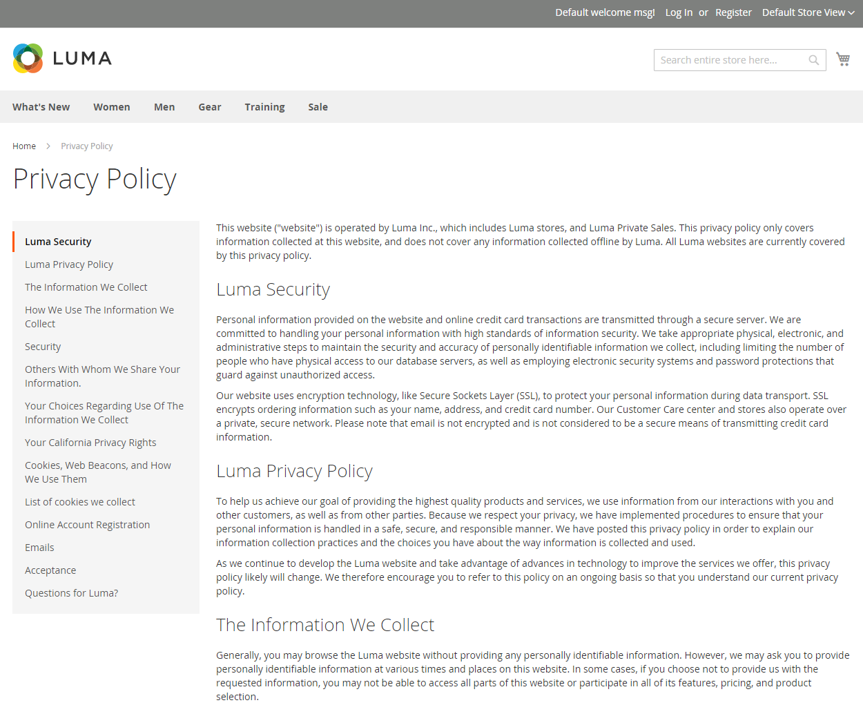The width and height of the screenshot is (863, 705).
Task: Click the search magnifier icon
Action: [x=813, y=60]
